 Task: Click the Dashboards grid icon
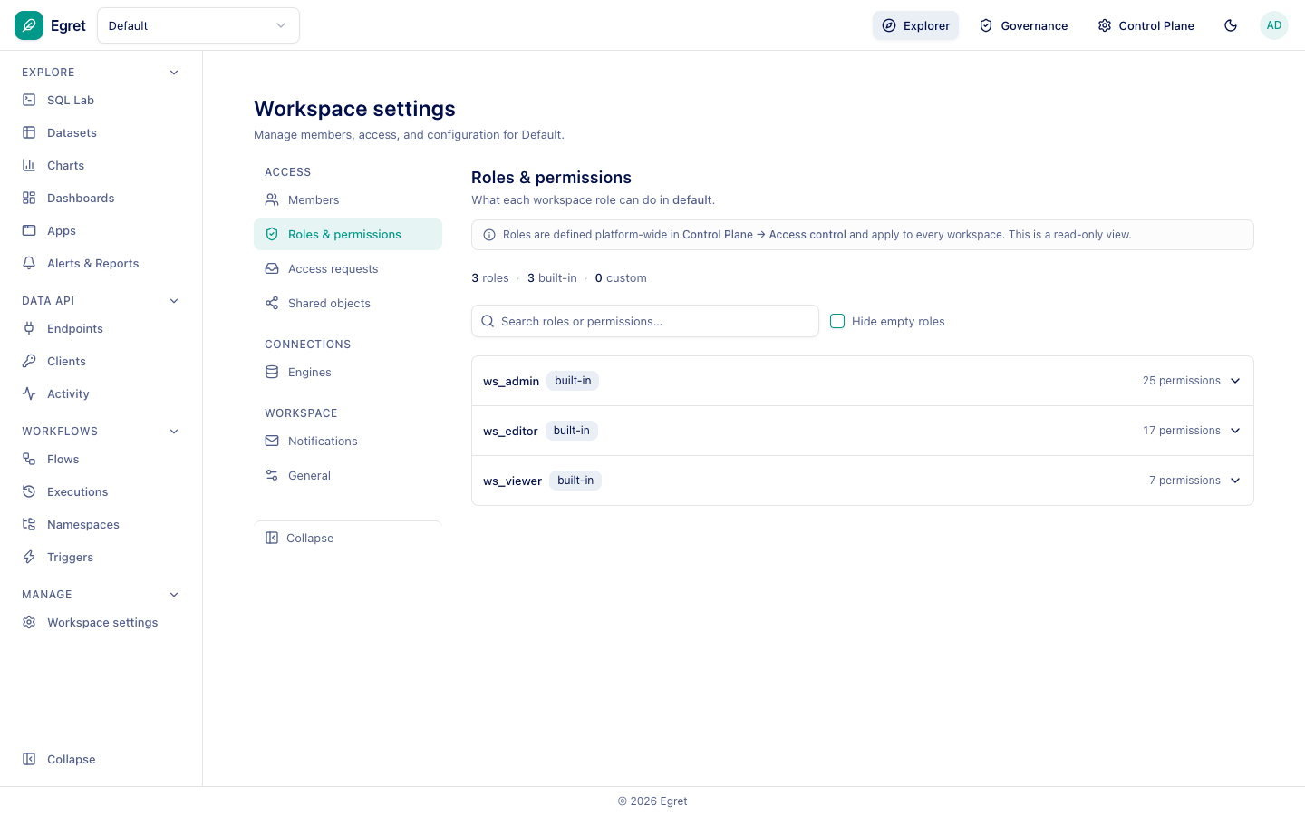point(29,198)
